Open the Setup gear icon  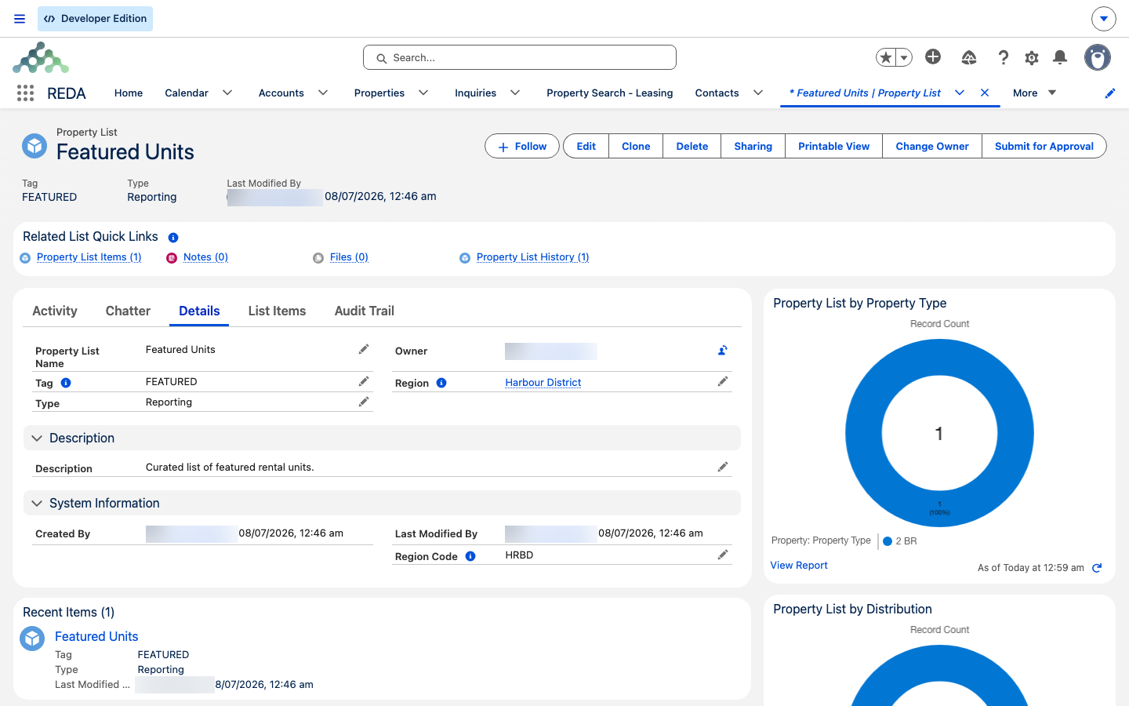pyautogui.click(x=1032, y=57)
